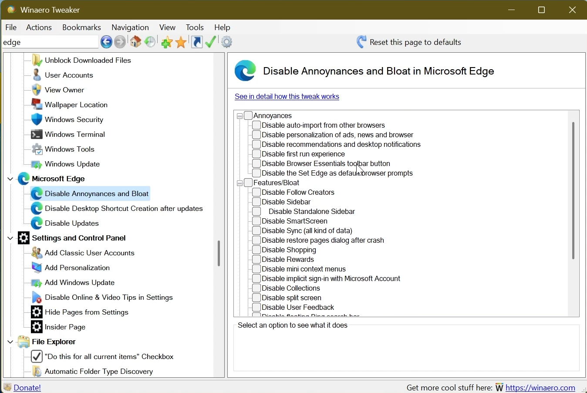587x393 pixels.
Task: Navigate back using the blue arrow icon
Action: pyautogui.click(x=106, y=42)
